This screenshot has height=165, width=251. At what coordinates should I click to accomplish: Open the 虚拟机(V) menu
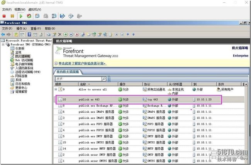pyautogui.click(x=35, y=10)
